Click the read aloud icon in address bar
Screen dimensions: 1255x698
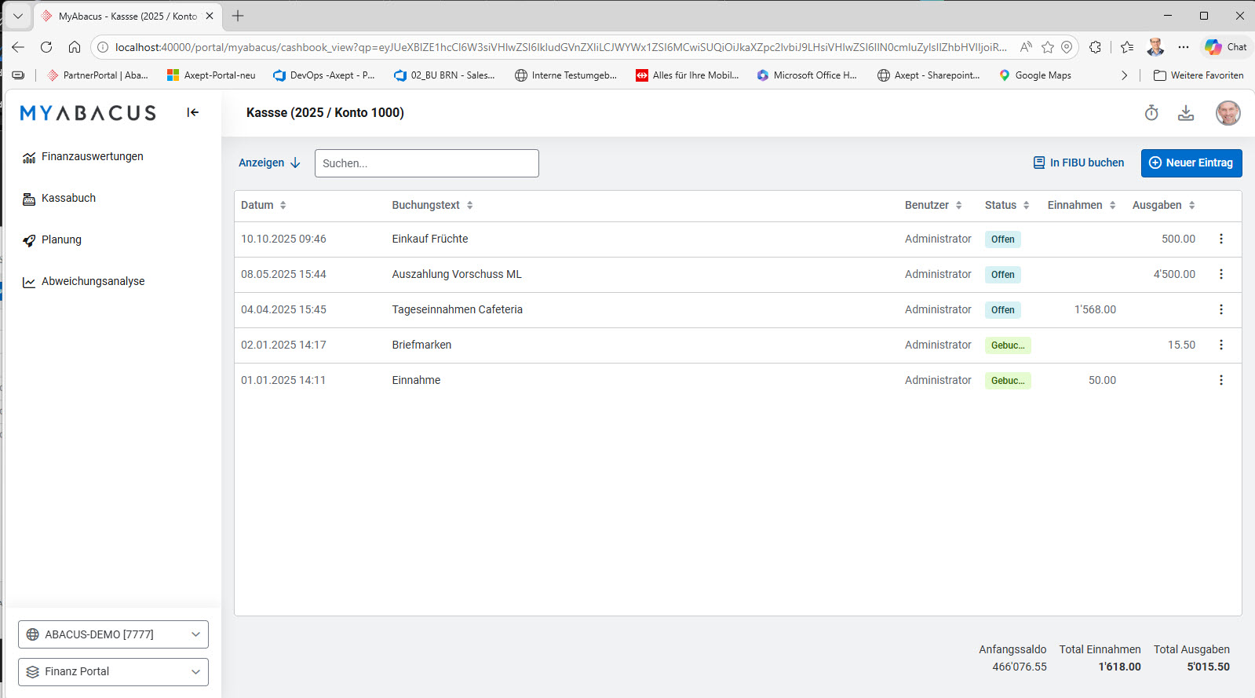[1025, 47]
